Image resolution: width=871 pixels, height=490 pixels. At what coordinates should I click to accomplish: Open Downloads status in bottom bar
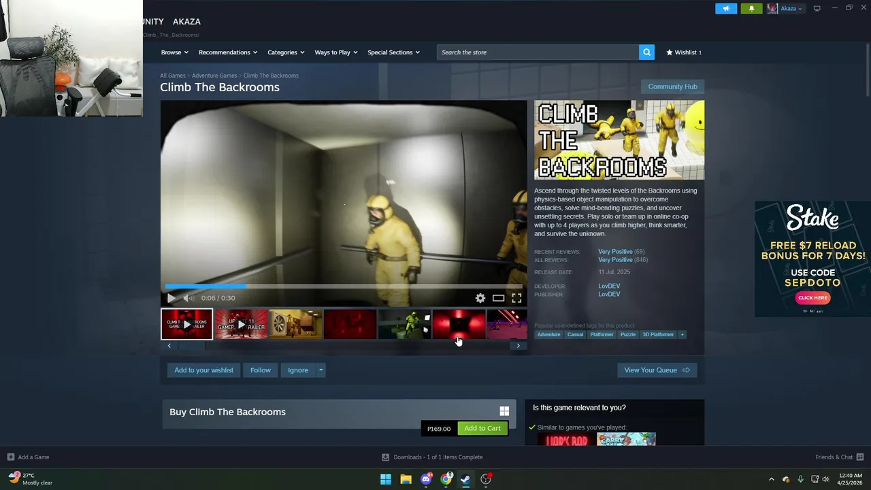pyautogui.click(x=432, y=457)
